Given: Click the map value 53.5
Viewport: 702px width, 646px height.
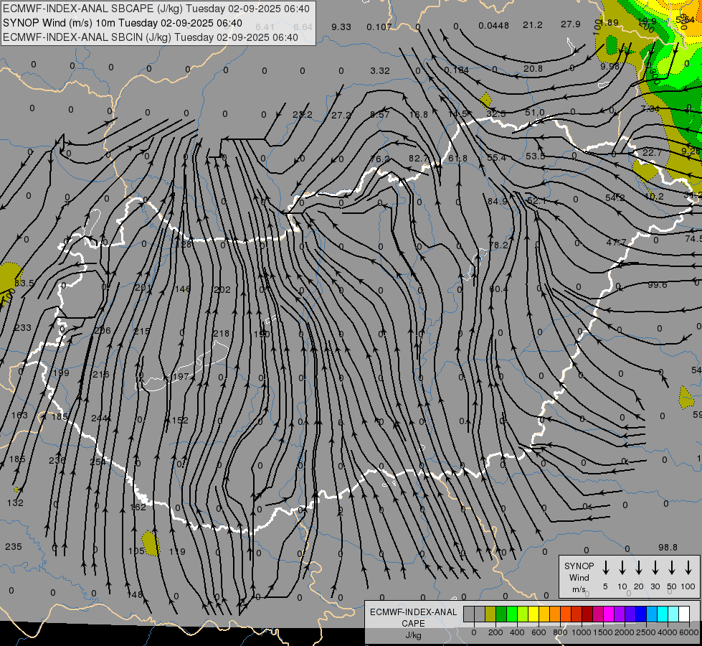Looking at the screenshot, I should click(x=536, y=156).
